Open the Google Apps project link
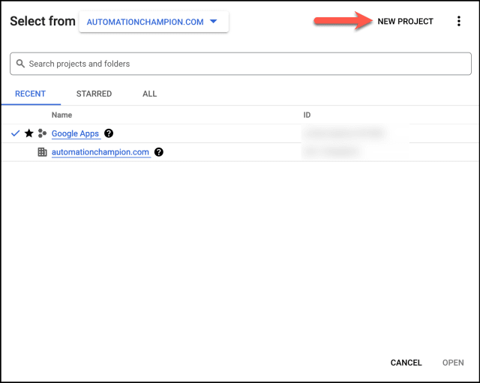Screen dimensions: 480x383 (x=75, y=133)
